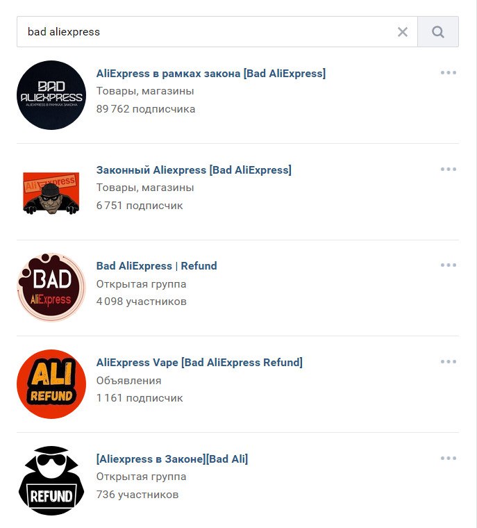Open three-dot menu for Bad AliExpress | Refund
The height and width of the screenshot is (528, 477).
448,265
